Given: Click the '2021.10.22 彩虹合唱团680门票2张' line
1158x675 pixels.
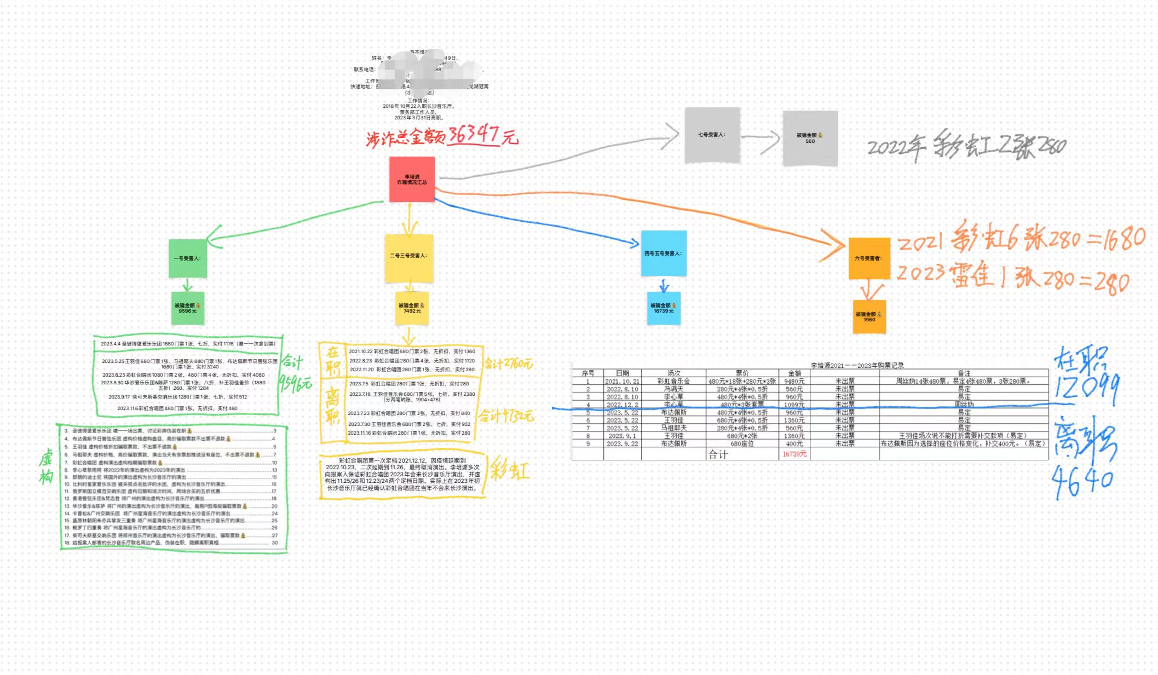Looking at the screenshot, I should pyautogui.click(x=412, y=351).
